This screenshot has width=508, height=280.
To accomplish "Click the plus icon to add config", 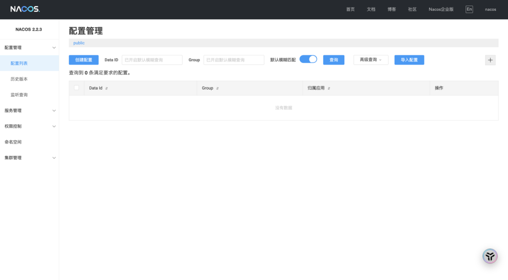I will click(x=490, y=60).
